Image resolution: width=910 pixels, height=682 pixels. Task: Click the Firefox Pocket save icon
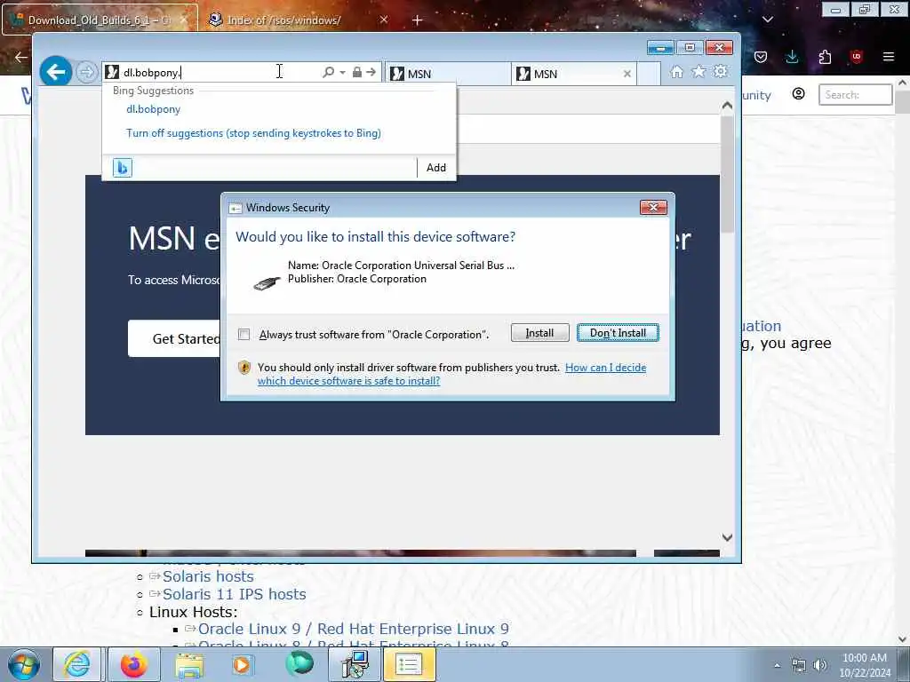click(x=761, y=57)
